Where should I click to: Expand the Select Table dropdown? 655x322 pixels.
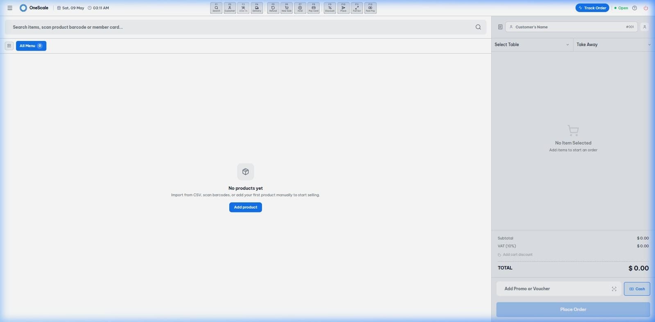click(532, 45)
